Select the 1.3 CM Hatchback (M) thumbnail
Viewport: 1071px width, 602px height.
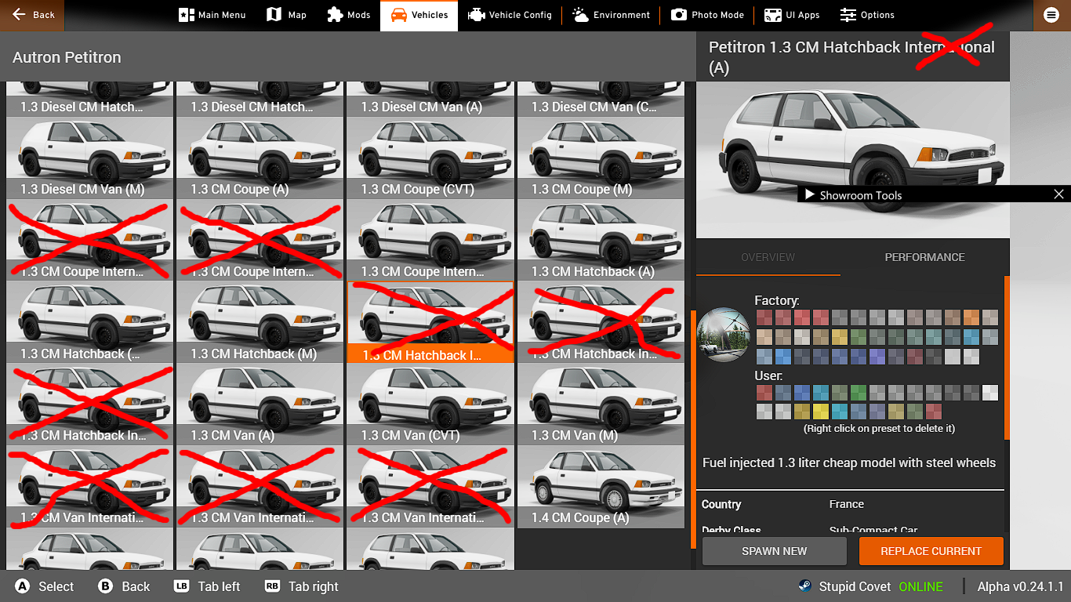[260, 321]
